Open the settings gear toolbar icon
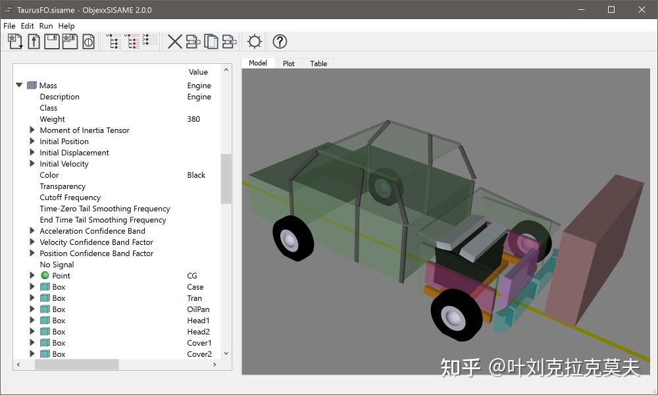 pos(255,41)
